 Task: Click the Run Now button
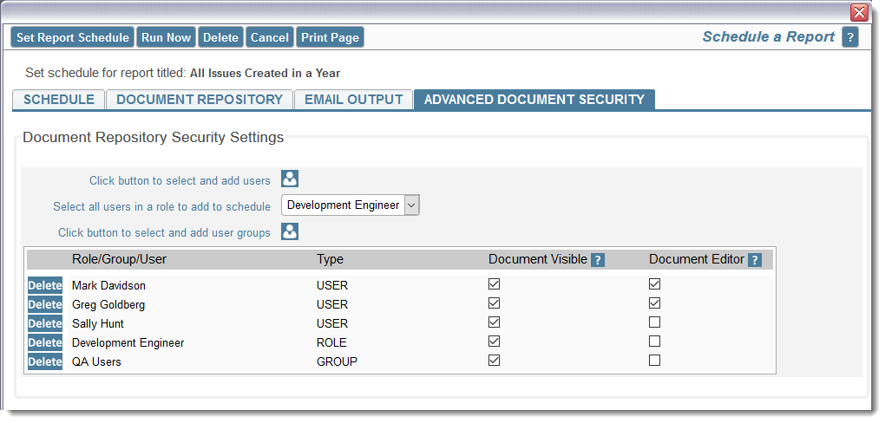point(166,37)
